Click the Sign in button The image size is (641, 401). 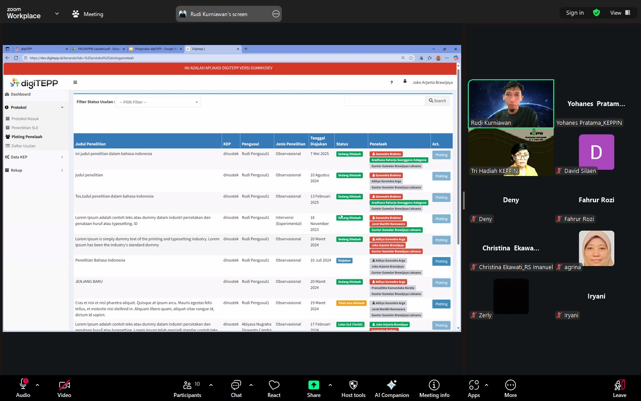tap(575, 13)
